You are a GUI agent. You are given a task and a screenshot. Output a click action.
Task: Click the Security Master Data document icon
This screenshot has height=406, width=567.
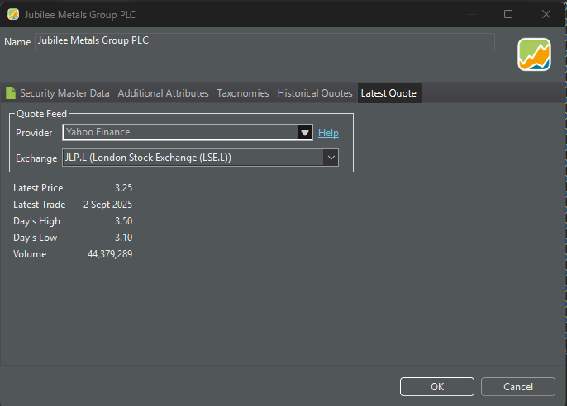pos(11,93)
